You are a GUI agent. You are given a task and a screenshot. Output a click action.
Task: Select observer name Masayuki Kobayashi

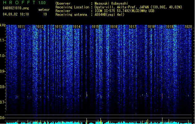coord(111,3)
